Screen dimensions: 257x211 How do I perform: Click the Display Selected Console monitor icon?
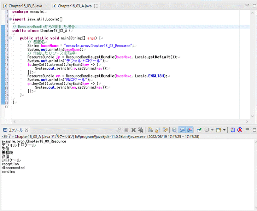(x=207, y=130)
